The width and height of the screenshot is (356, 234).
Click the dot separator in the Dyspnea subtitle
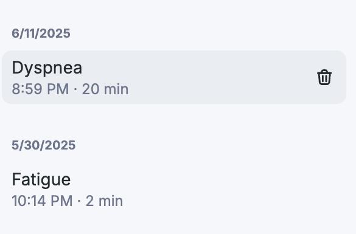pyautogui.click(x=75, y=89)
